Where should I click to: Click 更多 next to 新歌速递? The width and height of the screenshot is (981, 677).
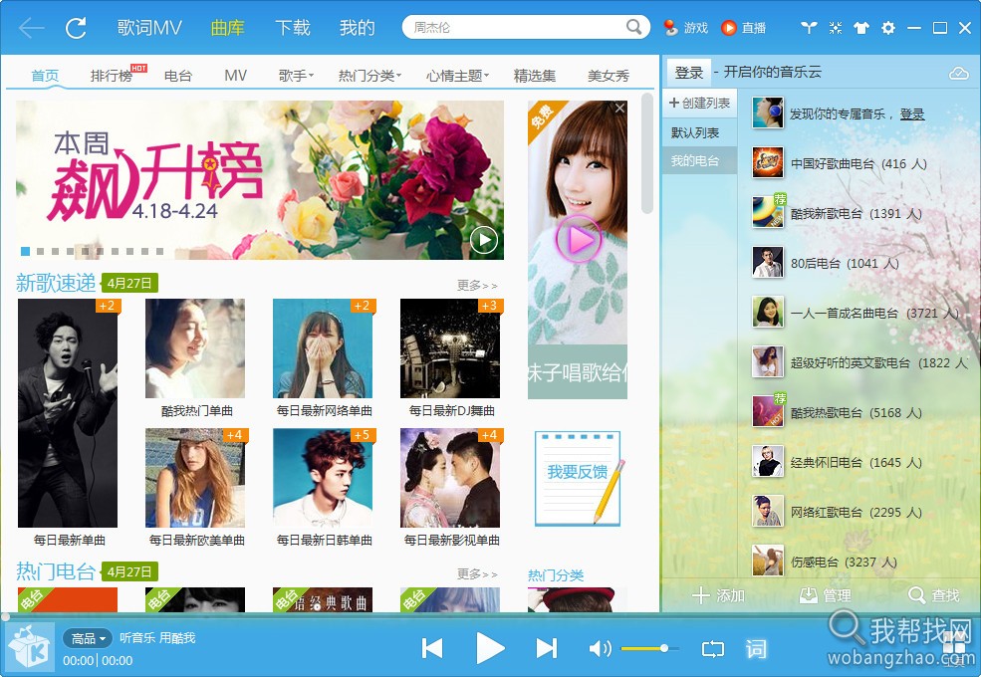coord(477,286)
